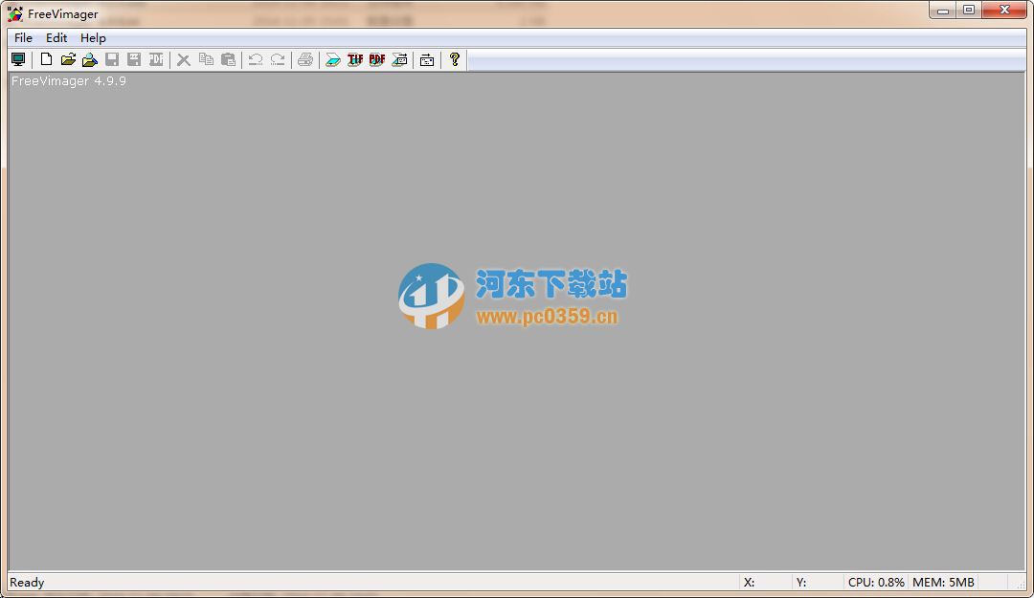The image size is (1034, 598).
Task: Open the TIF conversion tool
Action: coord(354,59)
